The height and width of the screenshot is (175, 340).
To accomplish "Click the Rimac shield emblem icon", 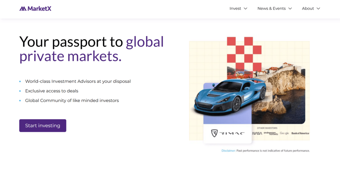I will coord(214,133).
